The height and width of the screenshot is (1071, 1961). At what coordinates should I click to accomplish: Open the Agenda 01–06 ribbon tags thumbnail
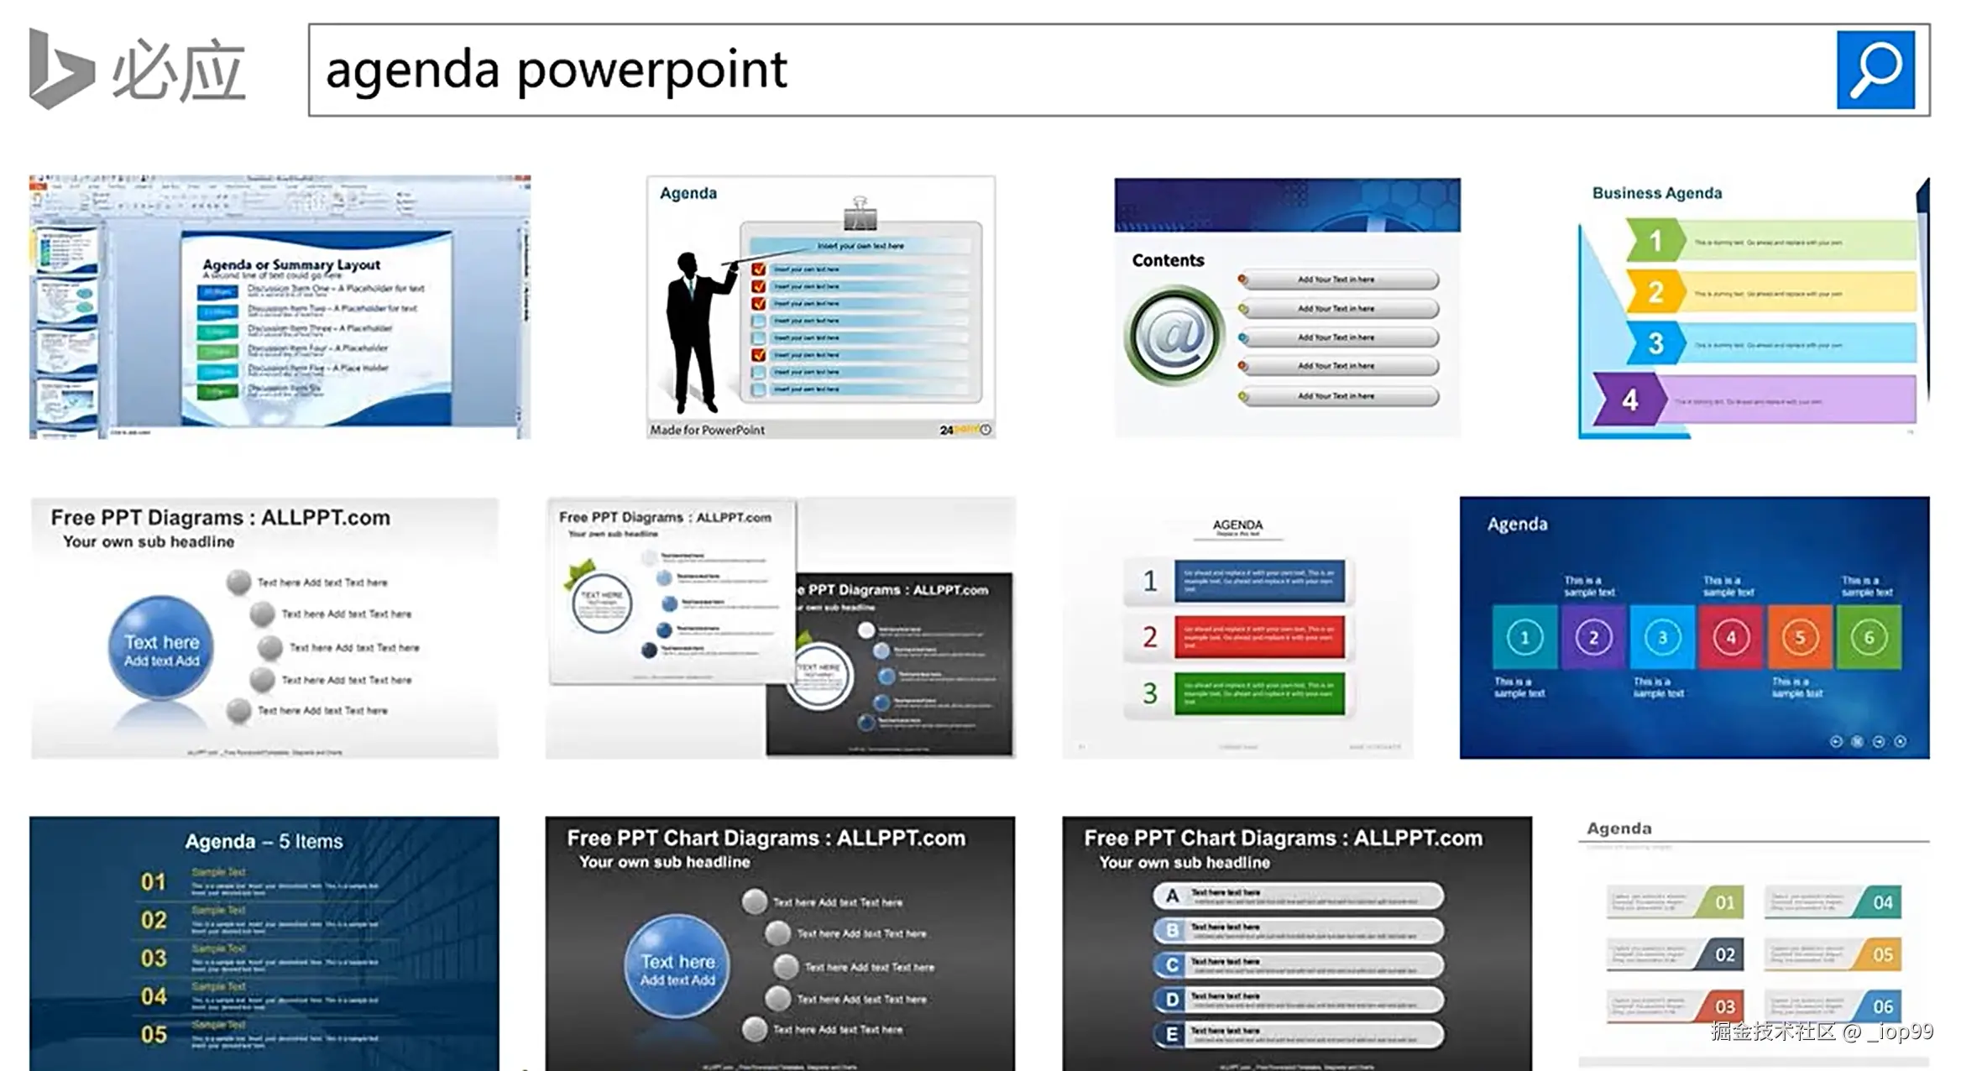[1753, 943]
